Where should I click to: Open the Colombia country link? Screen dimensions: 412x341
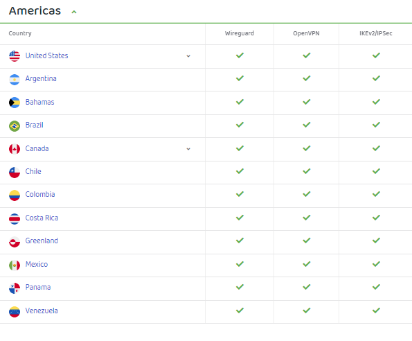[x=40, y=194]
